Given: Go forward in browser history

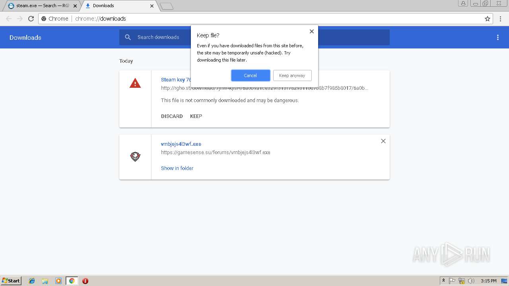Looking at the screenshot, I should click(20, 19).
